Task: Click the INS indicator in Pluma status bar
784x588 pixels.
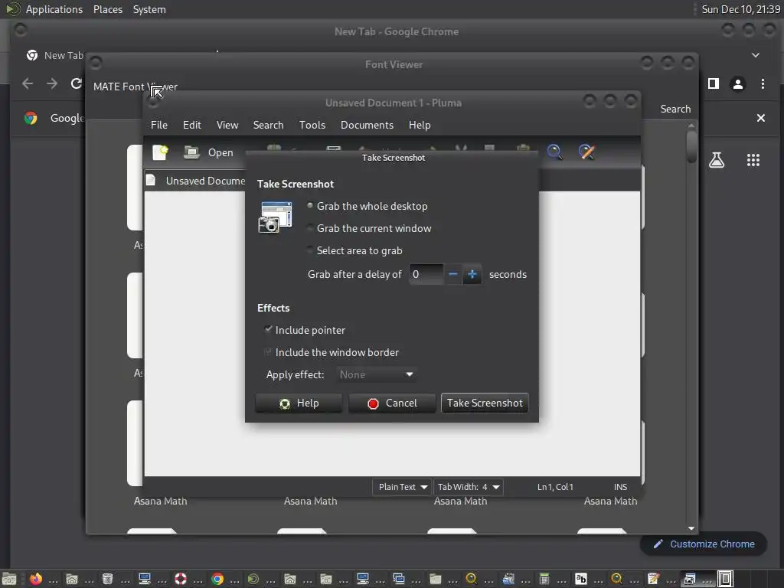Action: point(620,487)
